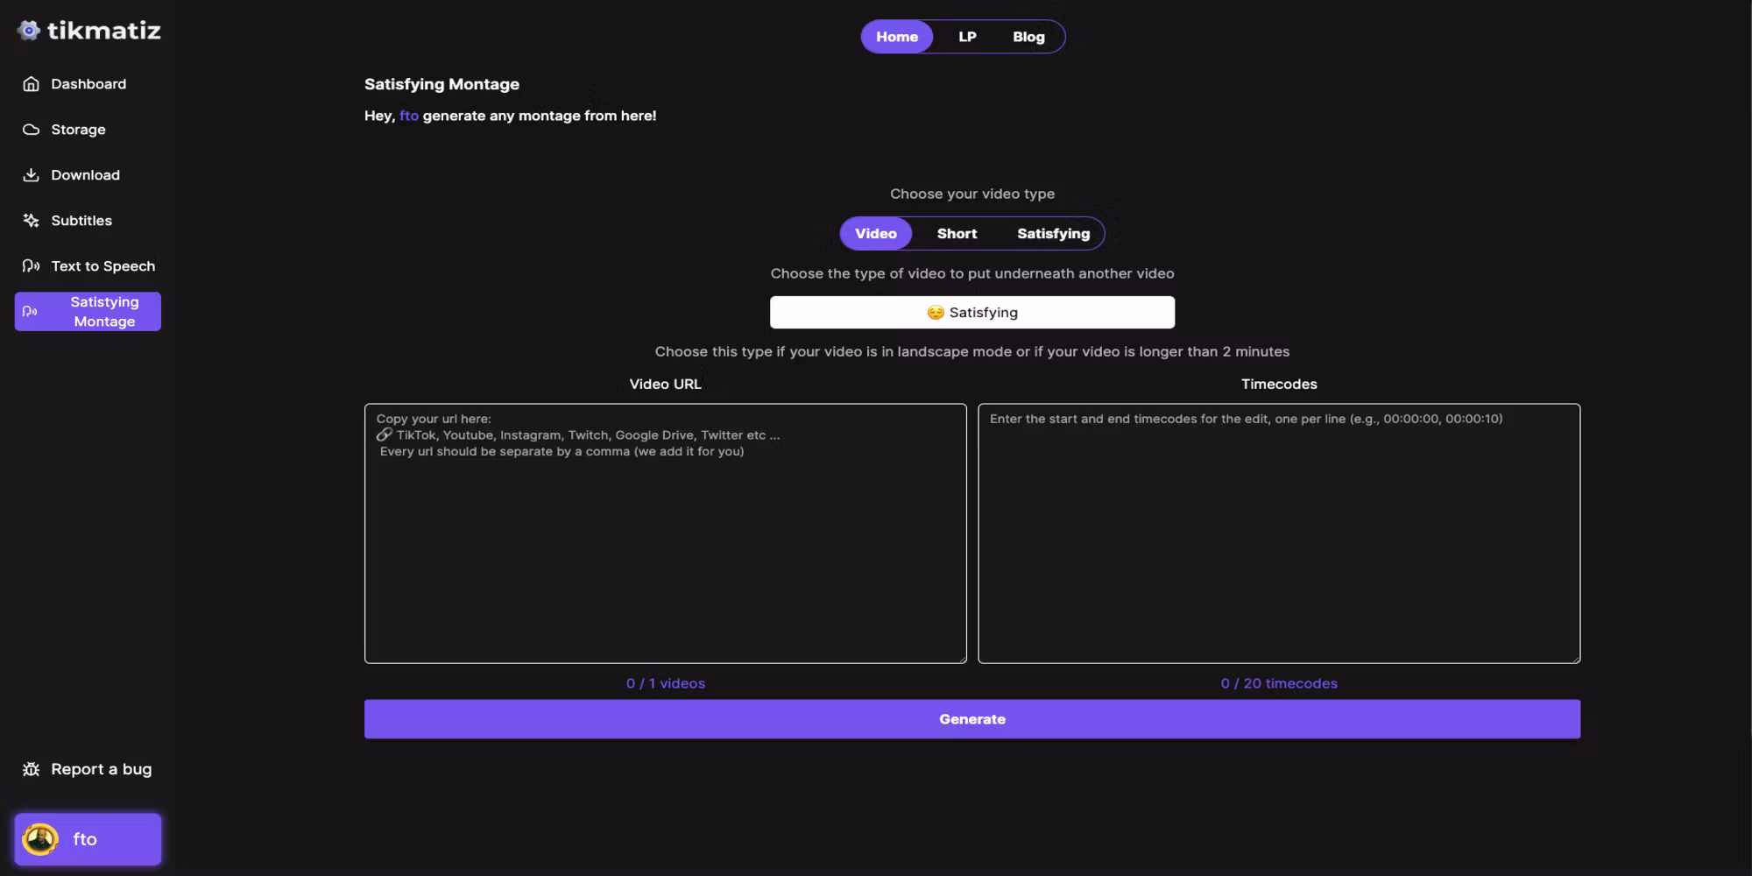Go to the Home tab

(x=896, y=37)
